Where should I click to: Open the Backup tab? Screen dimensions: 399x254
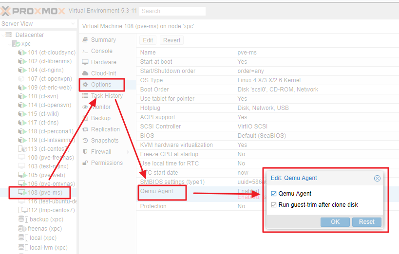pos(107,118)
